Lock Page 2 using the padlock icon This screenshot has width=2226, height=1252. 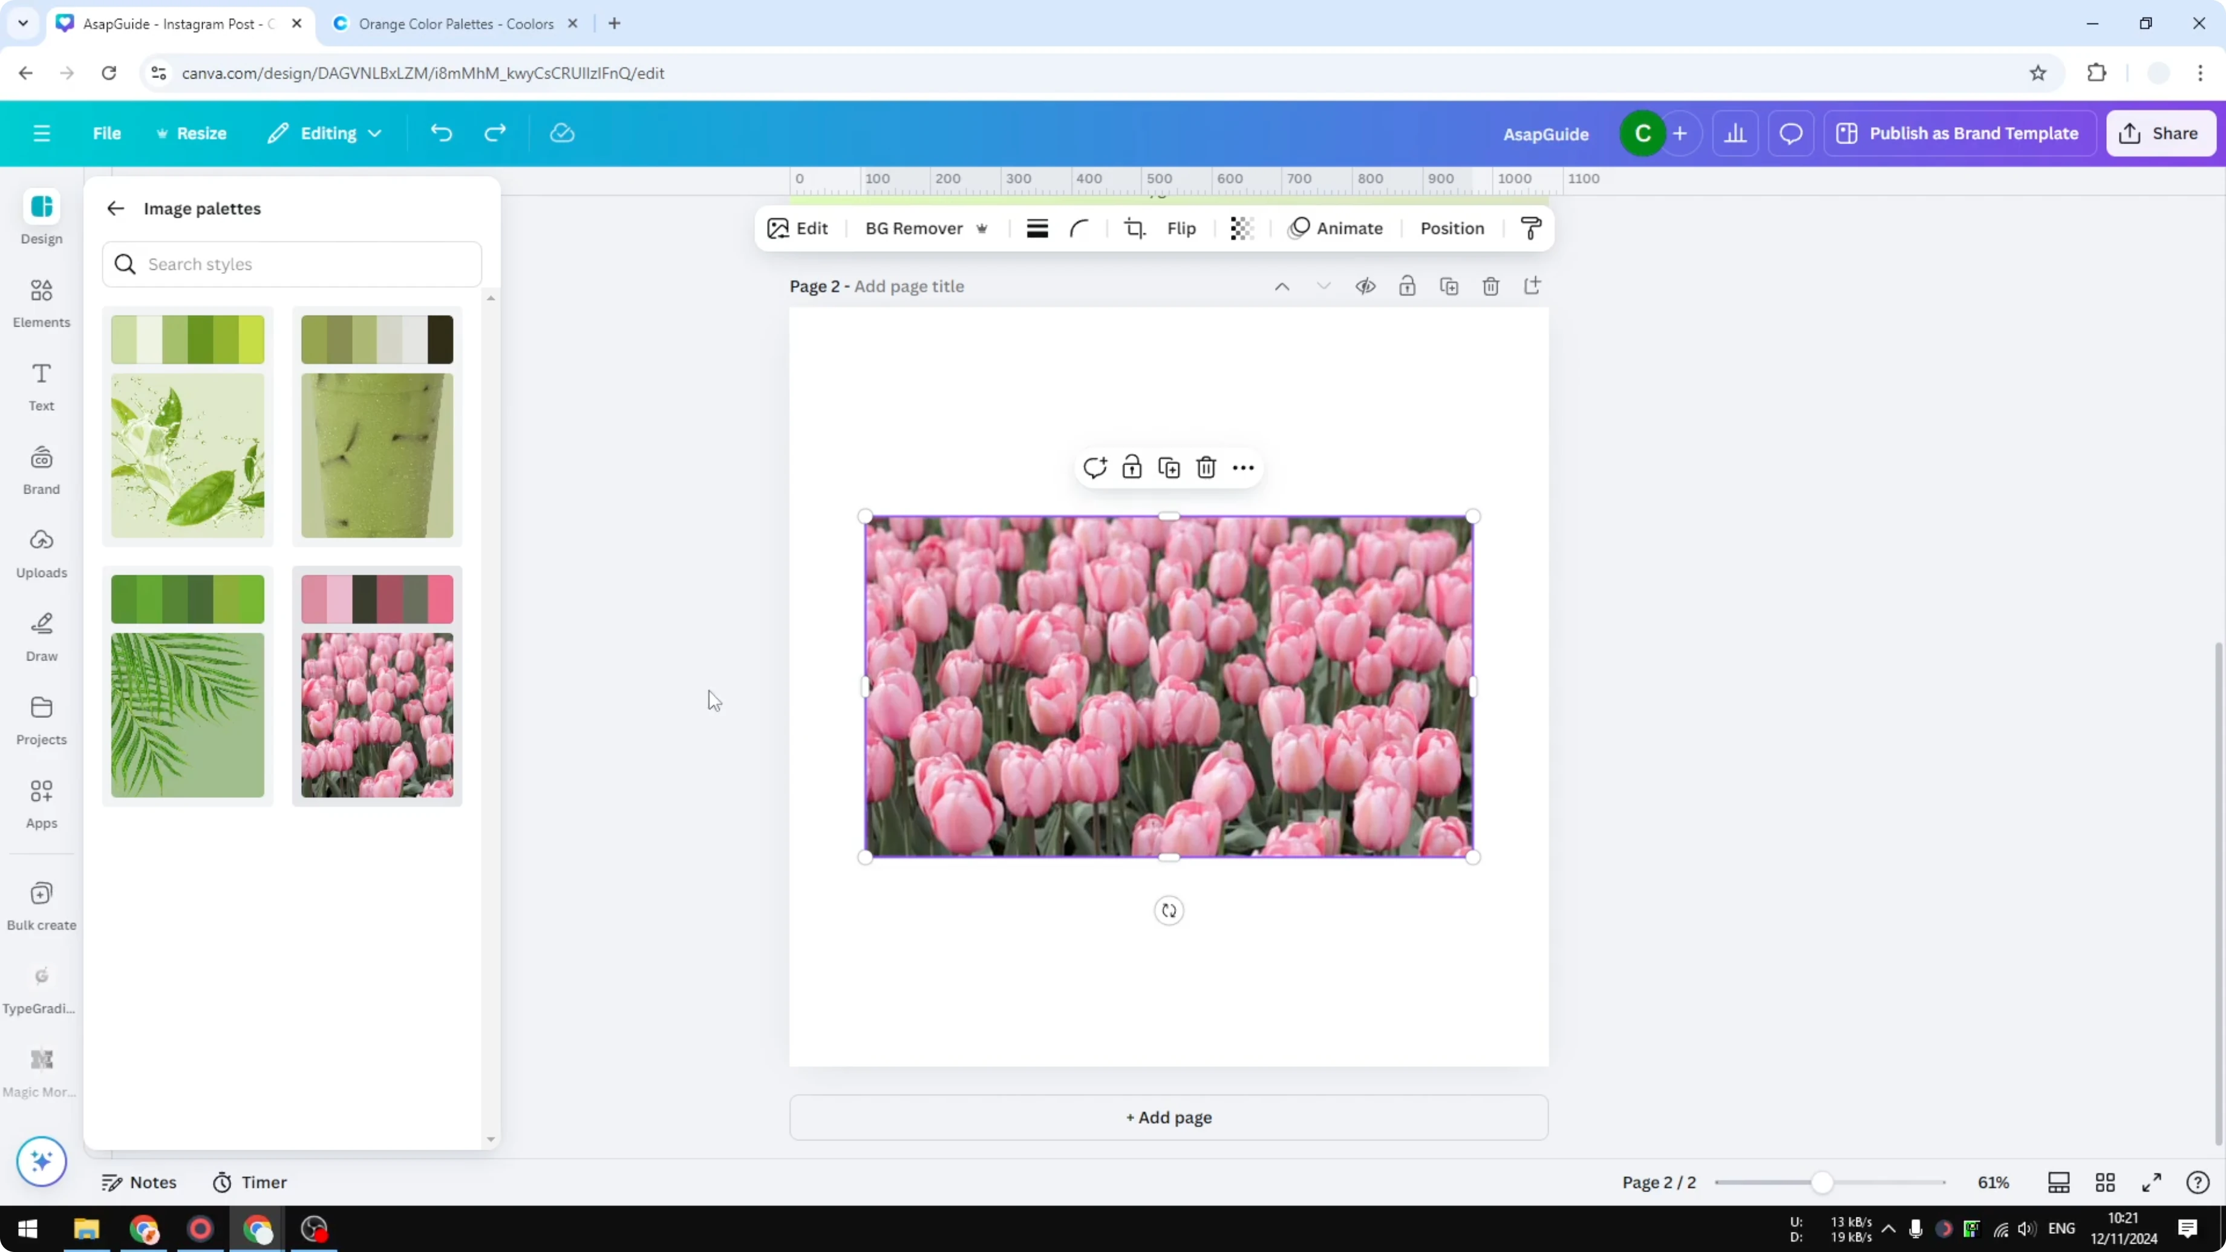1407,286
